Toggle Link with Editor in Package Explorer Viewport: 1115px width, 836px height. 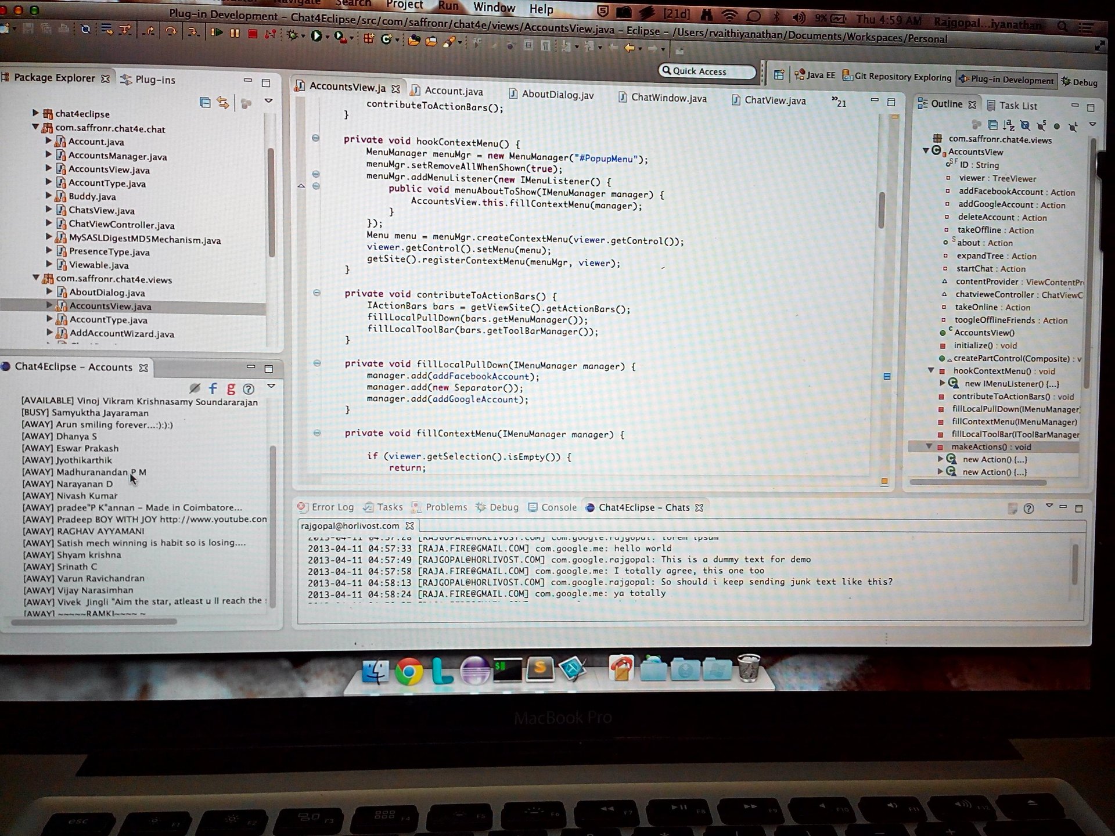pos(223,103)
